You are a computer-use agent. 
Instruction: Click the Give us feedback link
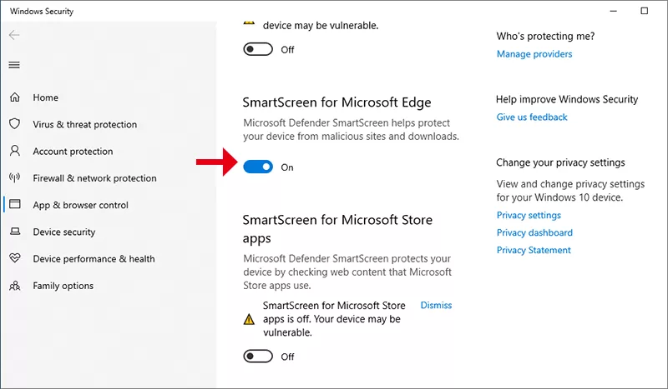(x=532, y=117)
